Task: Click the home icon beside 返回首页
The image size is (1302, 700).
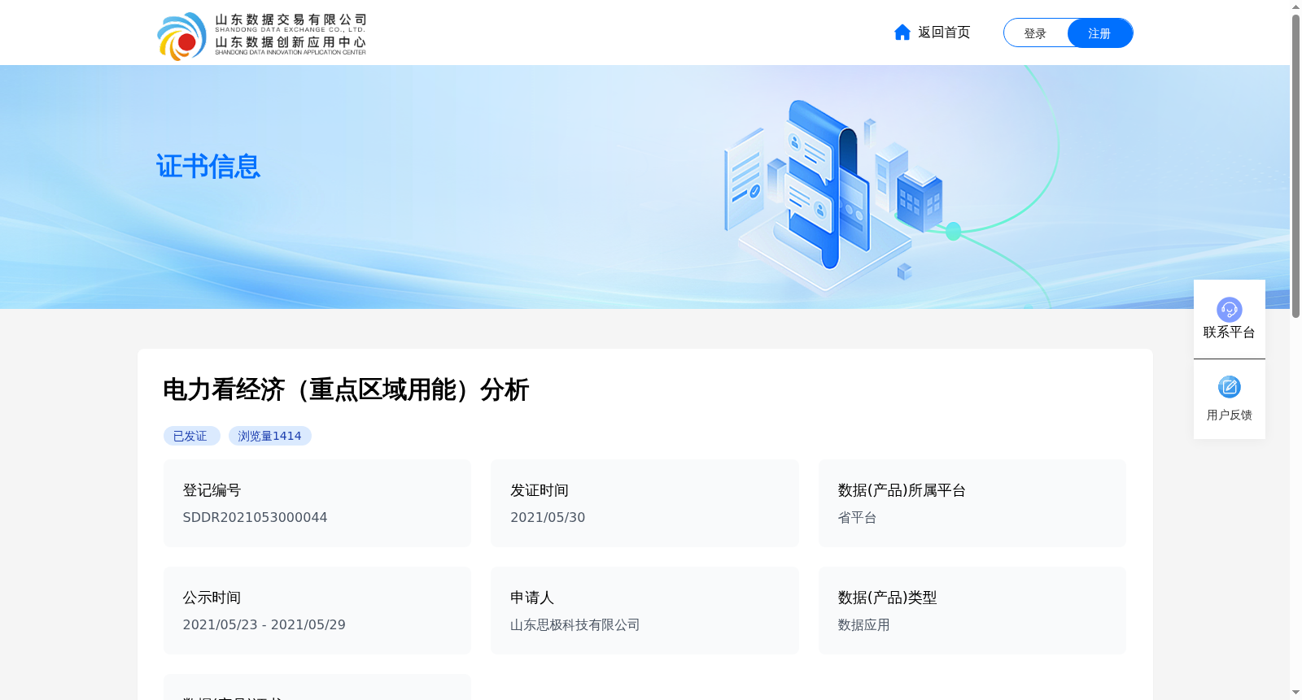Action: click(902, 33)
